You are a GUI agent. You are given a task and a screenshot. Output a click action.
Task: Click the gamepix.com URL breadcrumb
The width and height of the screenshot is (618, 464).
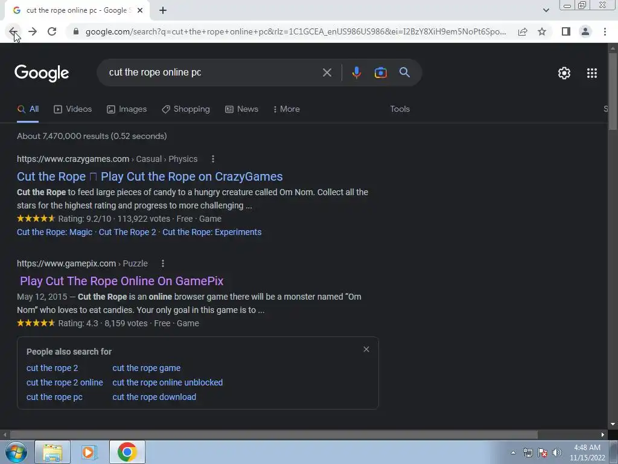coord(82,263)
